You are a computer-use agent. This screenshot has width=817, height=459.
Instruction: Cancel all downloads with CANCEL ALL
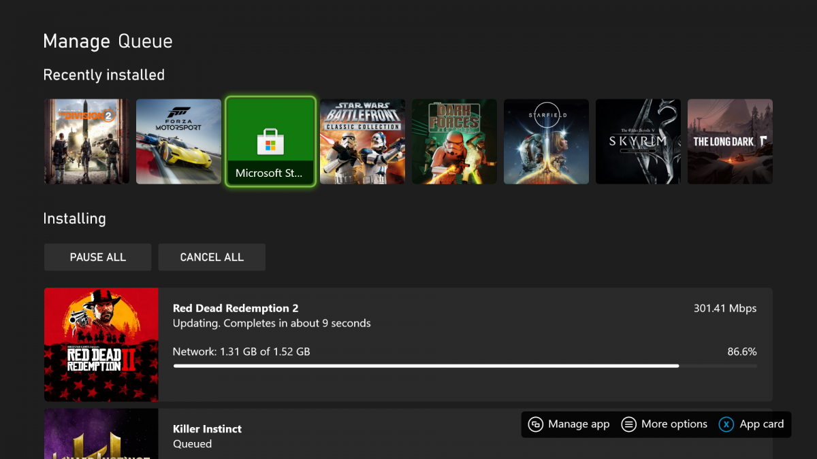point(212,257)
